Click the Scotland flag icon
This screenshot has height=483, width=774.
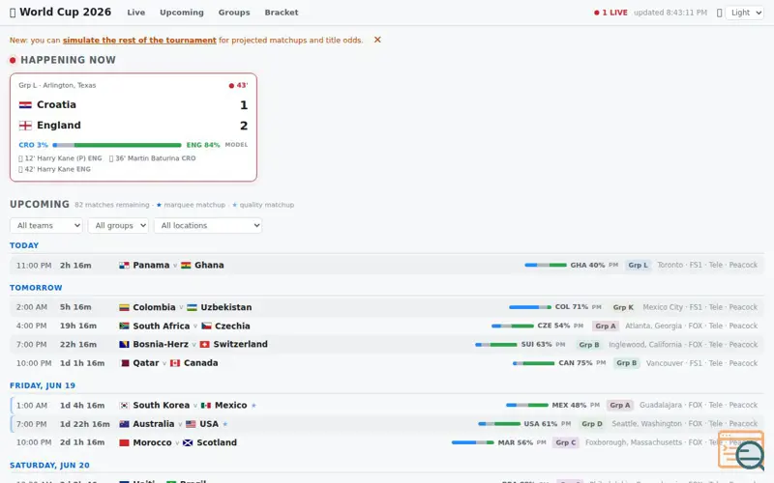[188, 443]
